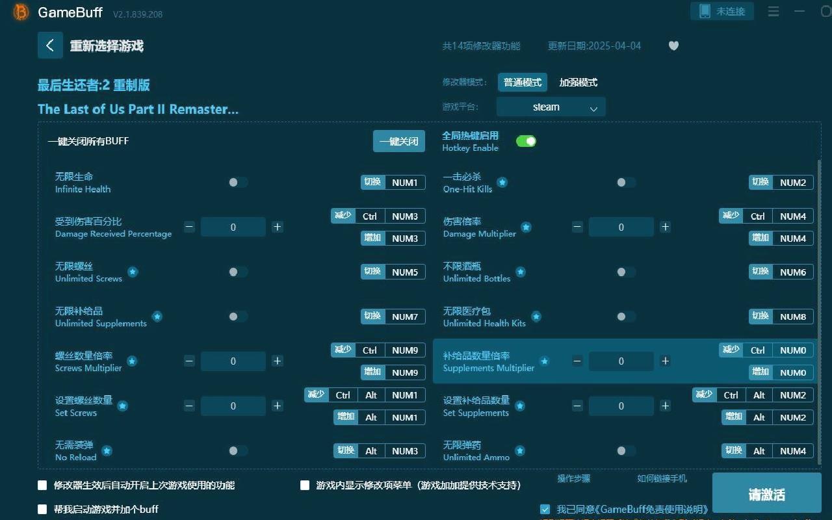Click Supplements Multiplier NUM0 increase hotkey
Image resolution: width=832 pixels, height=520 pixels.
pyautogui.click(x=781, y=372)
